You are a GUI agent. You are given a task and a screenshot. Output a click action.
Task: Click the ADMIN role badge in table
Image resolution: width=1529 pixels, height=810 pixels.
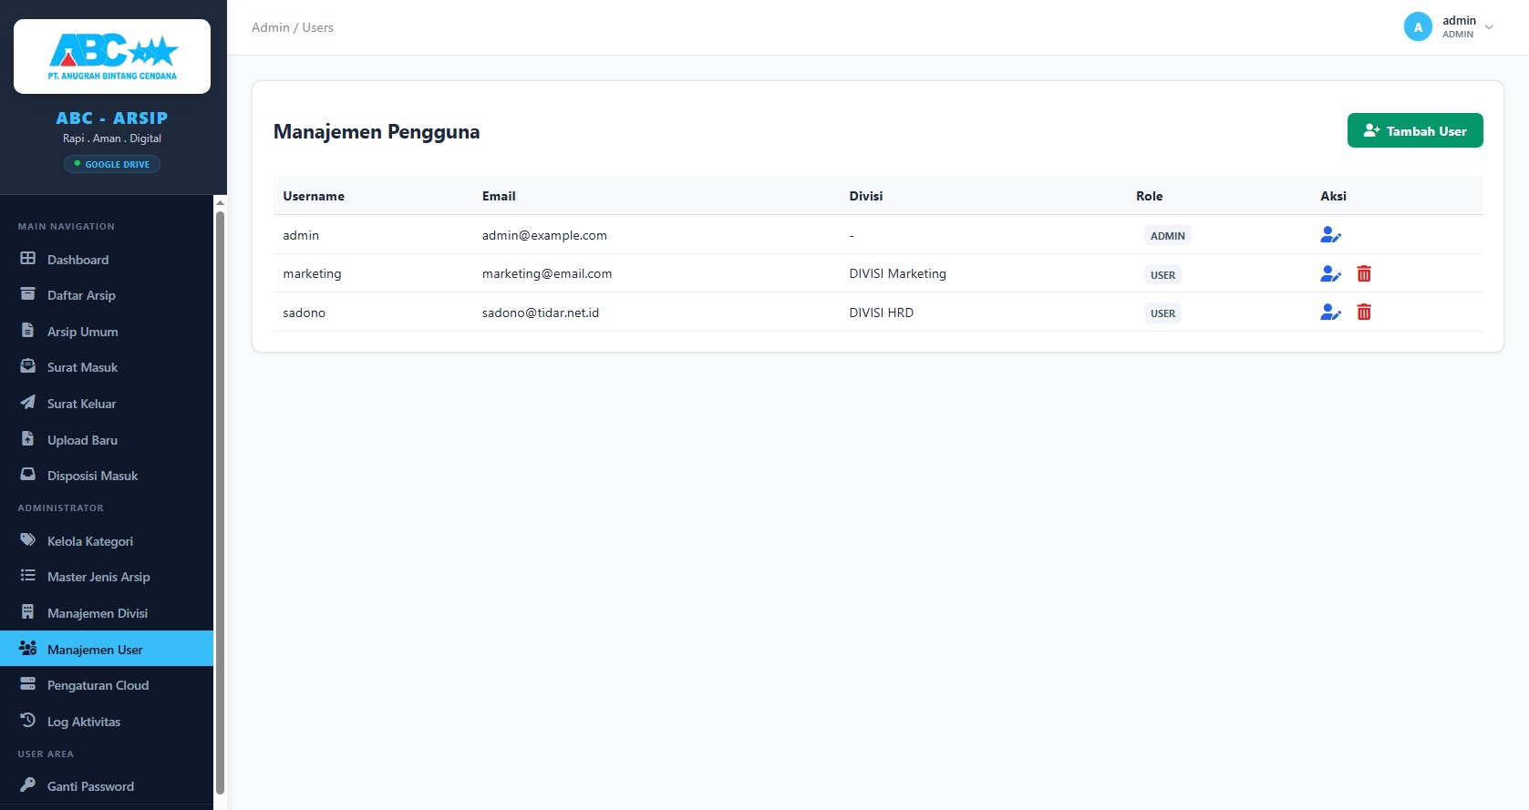tap(1168, 235)
